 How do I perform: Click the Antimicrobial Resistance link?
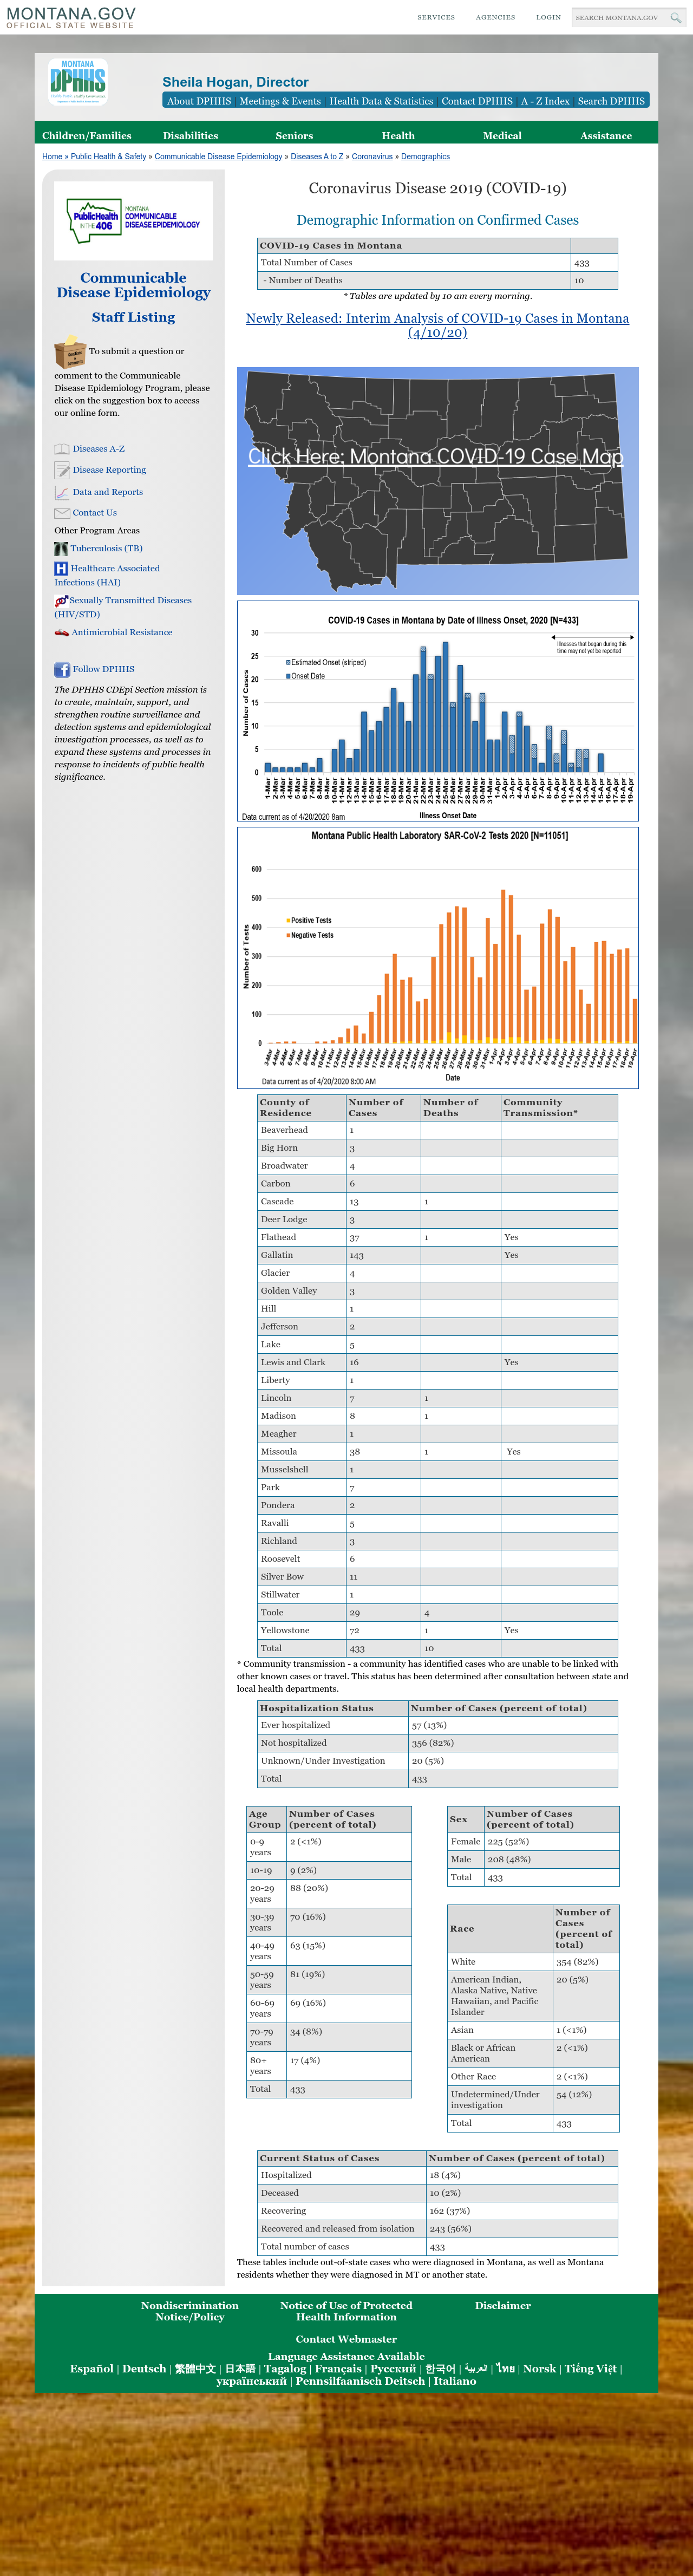[x=122, y=633]
